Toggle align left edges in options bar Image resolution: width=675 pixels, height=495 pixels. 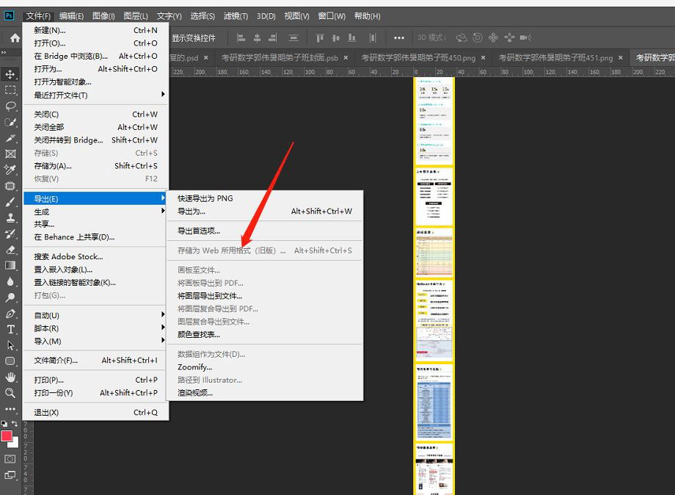[242, 37]
